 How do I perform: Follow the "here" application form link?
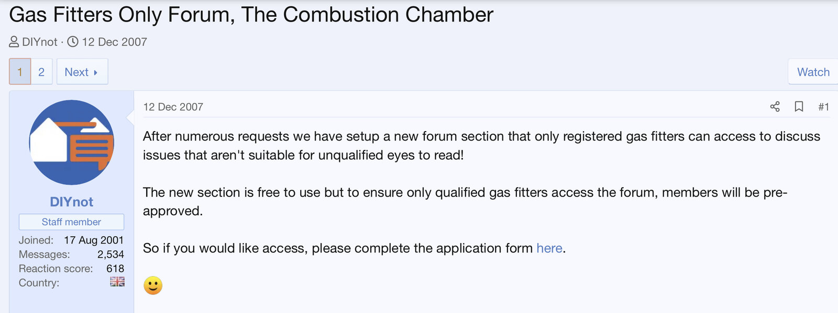549,248
